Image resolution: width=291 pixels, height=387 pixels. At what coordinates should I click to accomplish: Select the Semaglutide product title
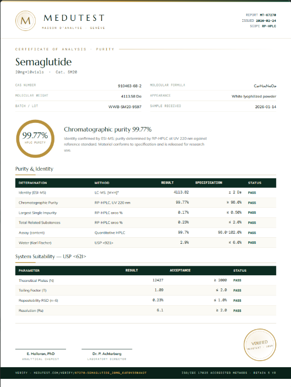(x=44, y=62)
